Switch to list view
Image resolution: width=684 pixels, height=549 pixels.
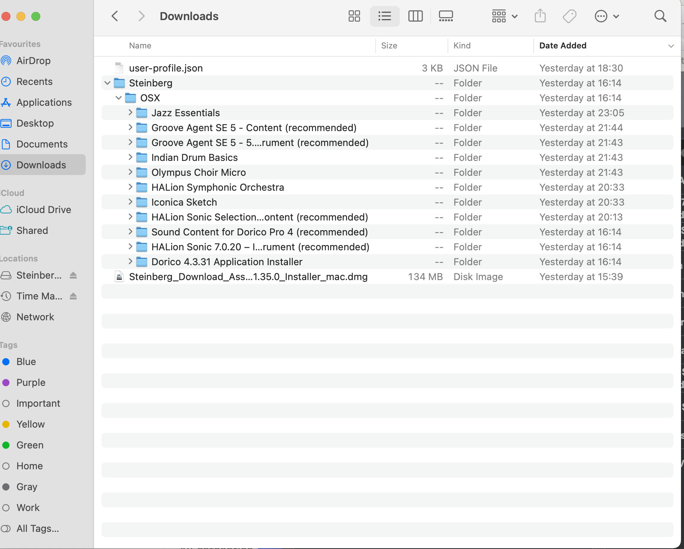pos(385,16)
